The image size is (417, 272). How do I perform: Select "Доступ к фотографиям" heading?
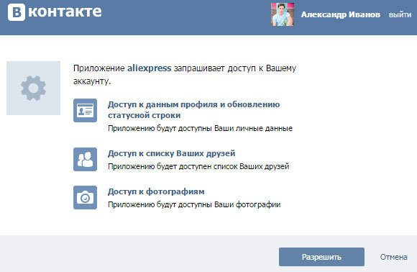point(156,191)
